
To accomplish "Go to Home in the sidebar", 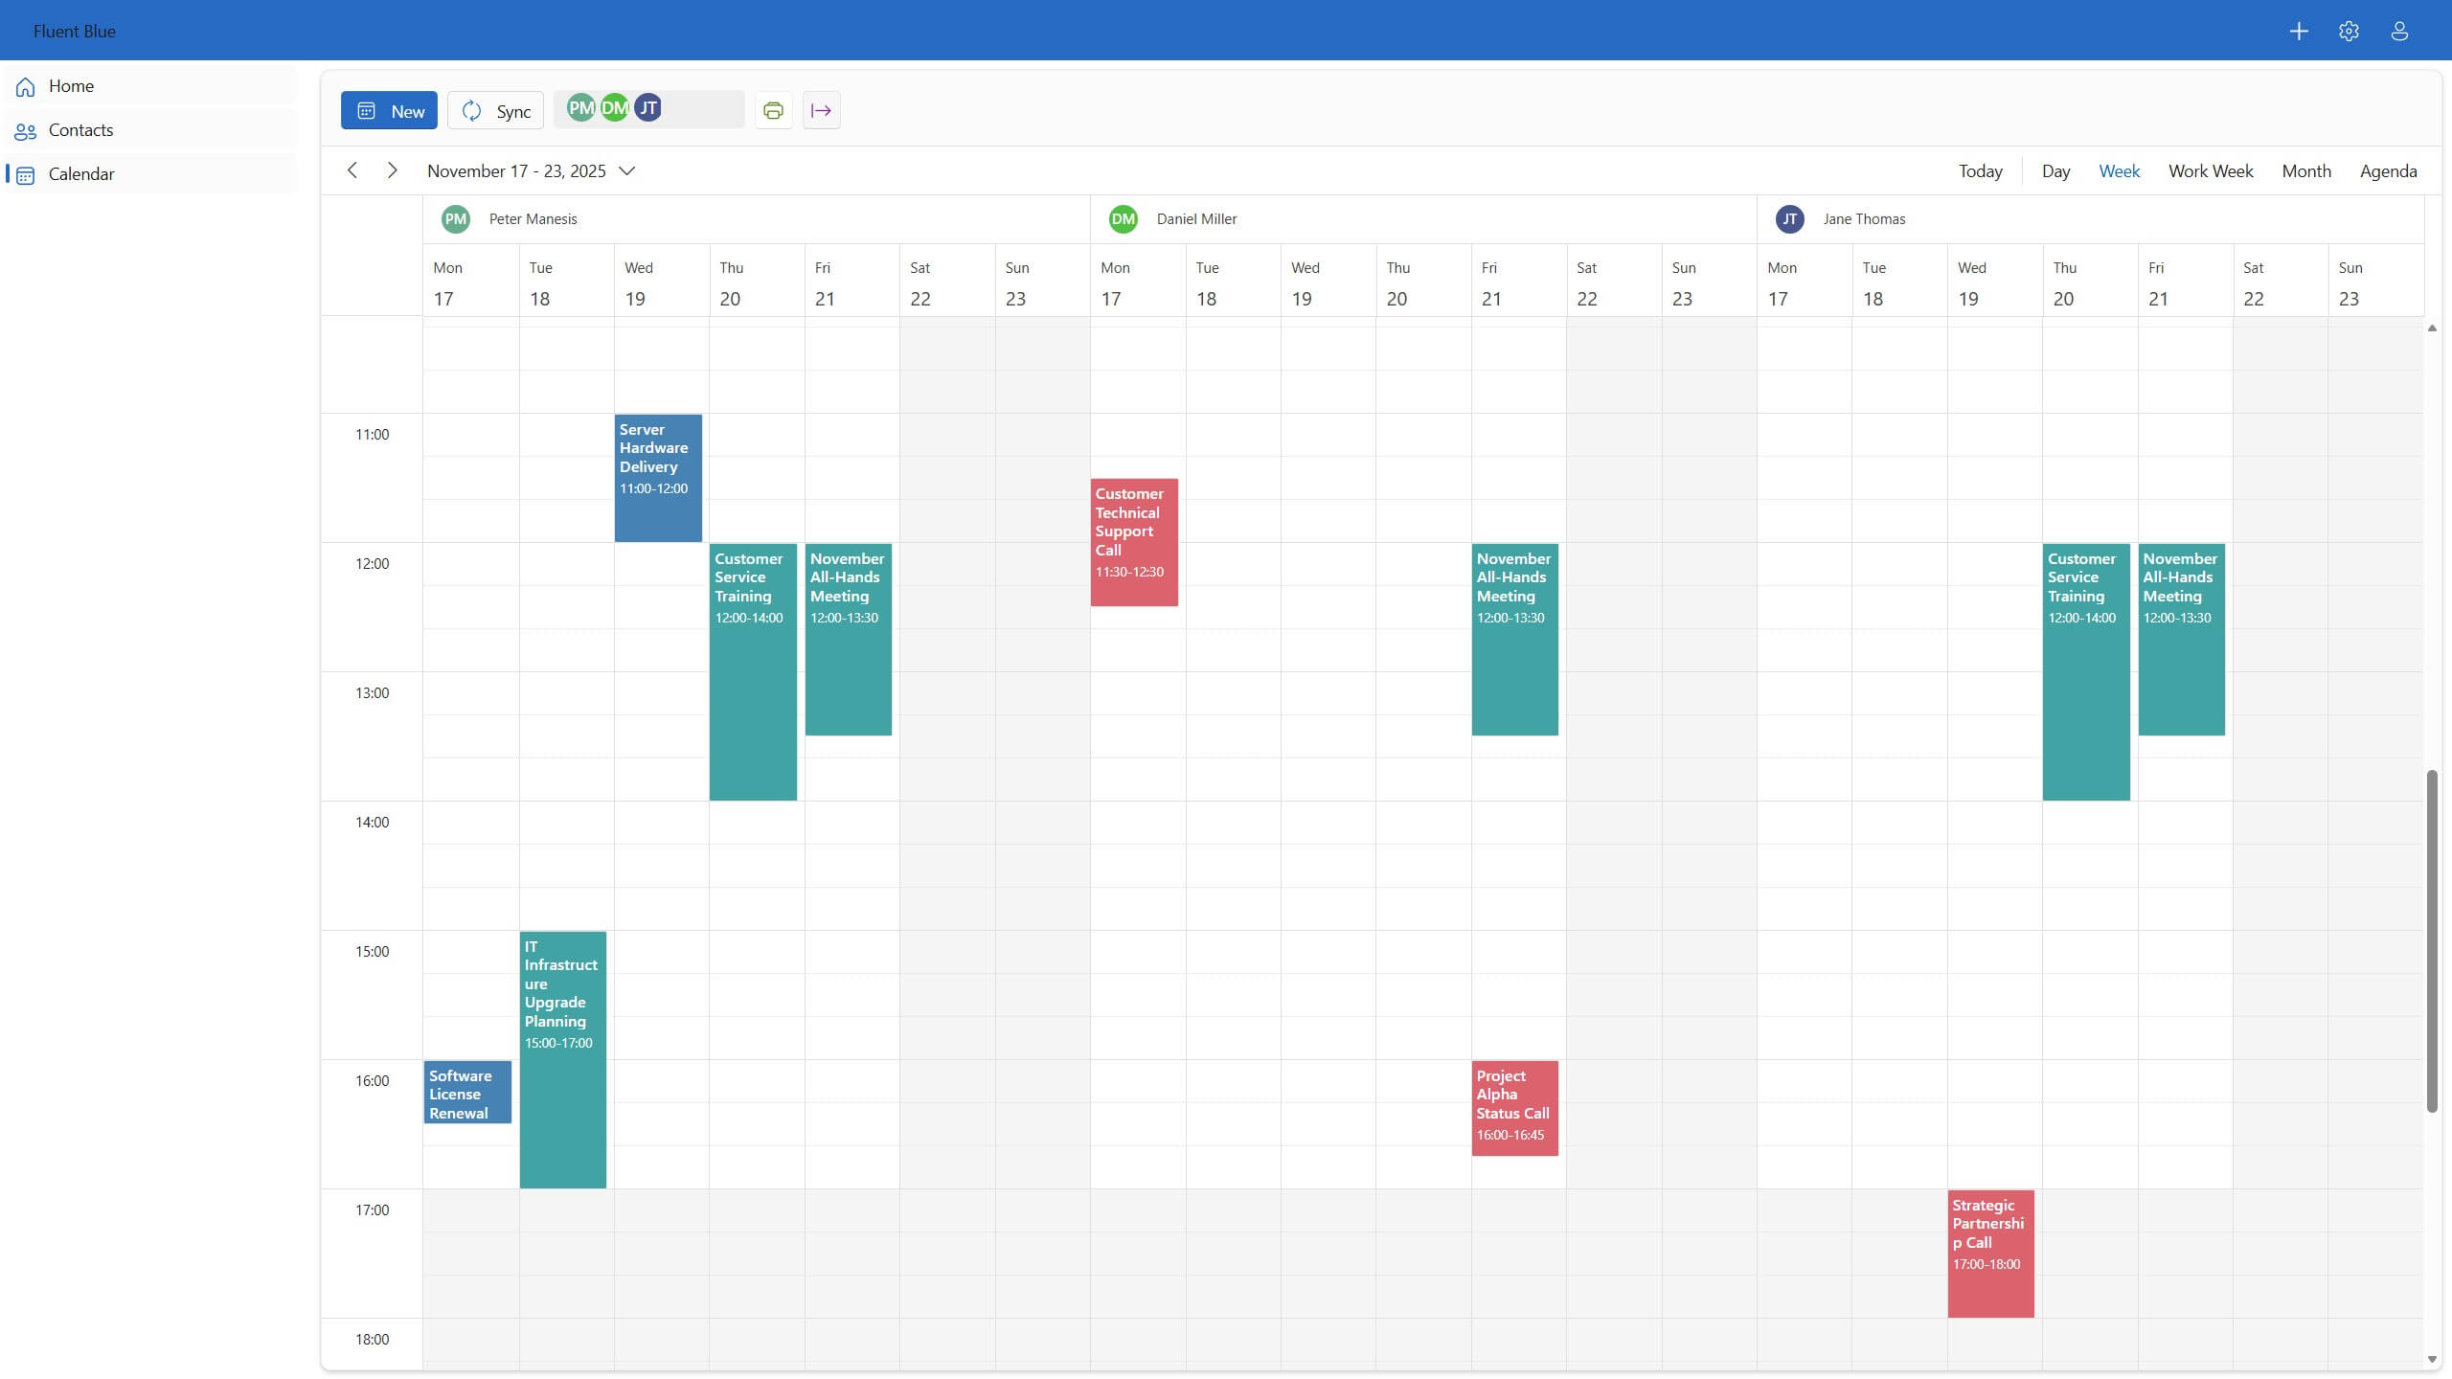I will (72, 85).
